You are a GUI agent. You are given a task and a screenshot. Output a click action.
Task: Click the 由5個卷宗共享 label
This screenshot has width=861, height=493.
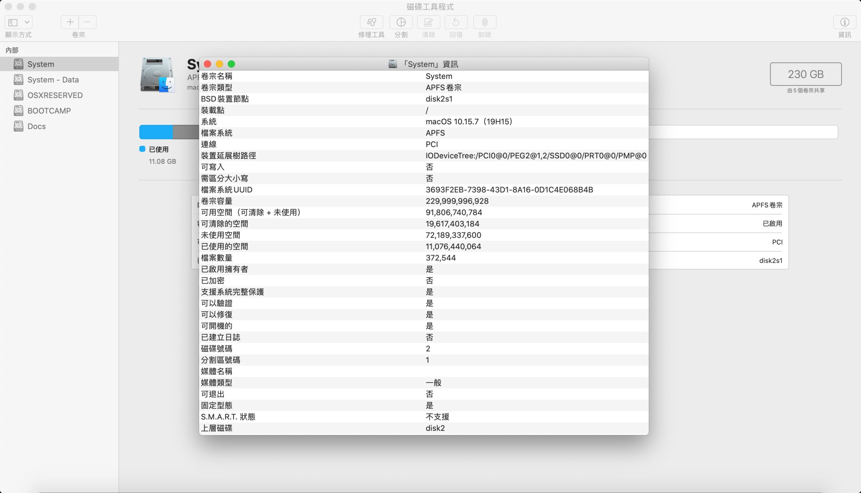click(x=806, y=90)
